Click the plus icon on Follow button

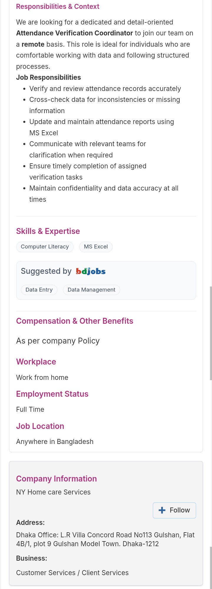click(x=162, y=510)
